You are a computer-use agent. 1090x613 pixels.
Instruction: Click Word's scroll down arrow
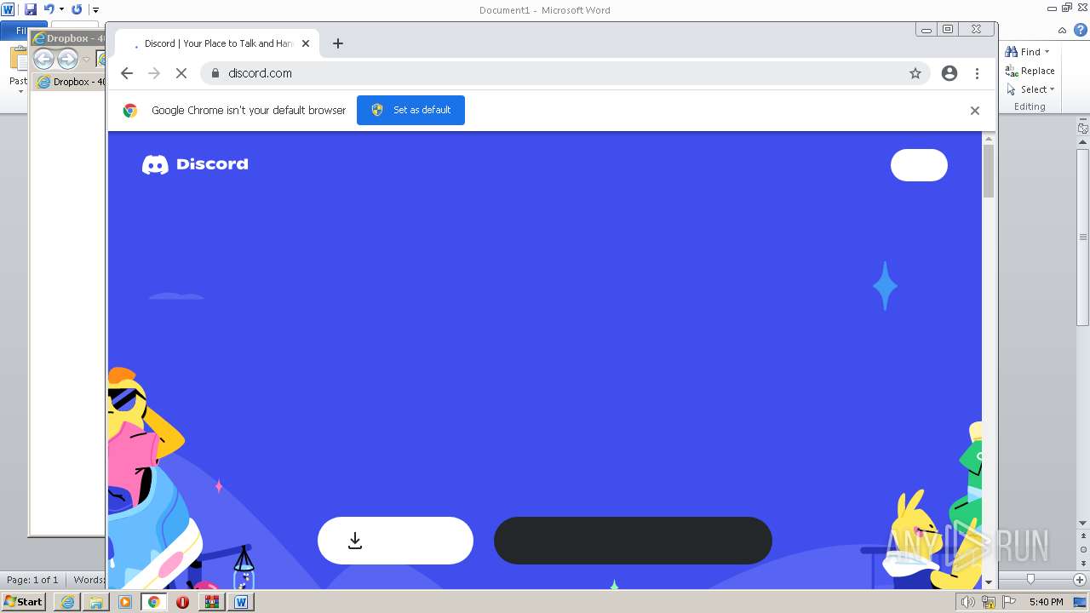point(1082,524)
